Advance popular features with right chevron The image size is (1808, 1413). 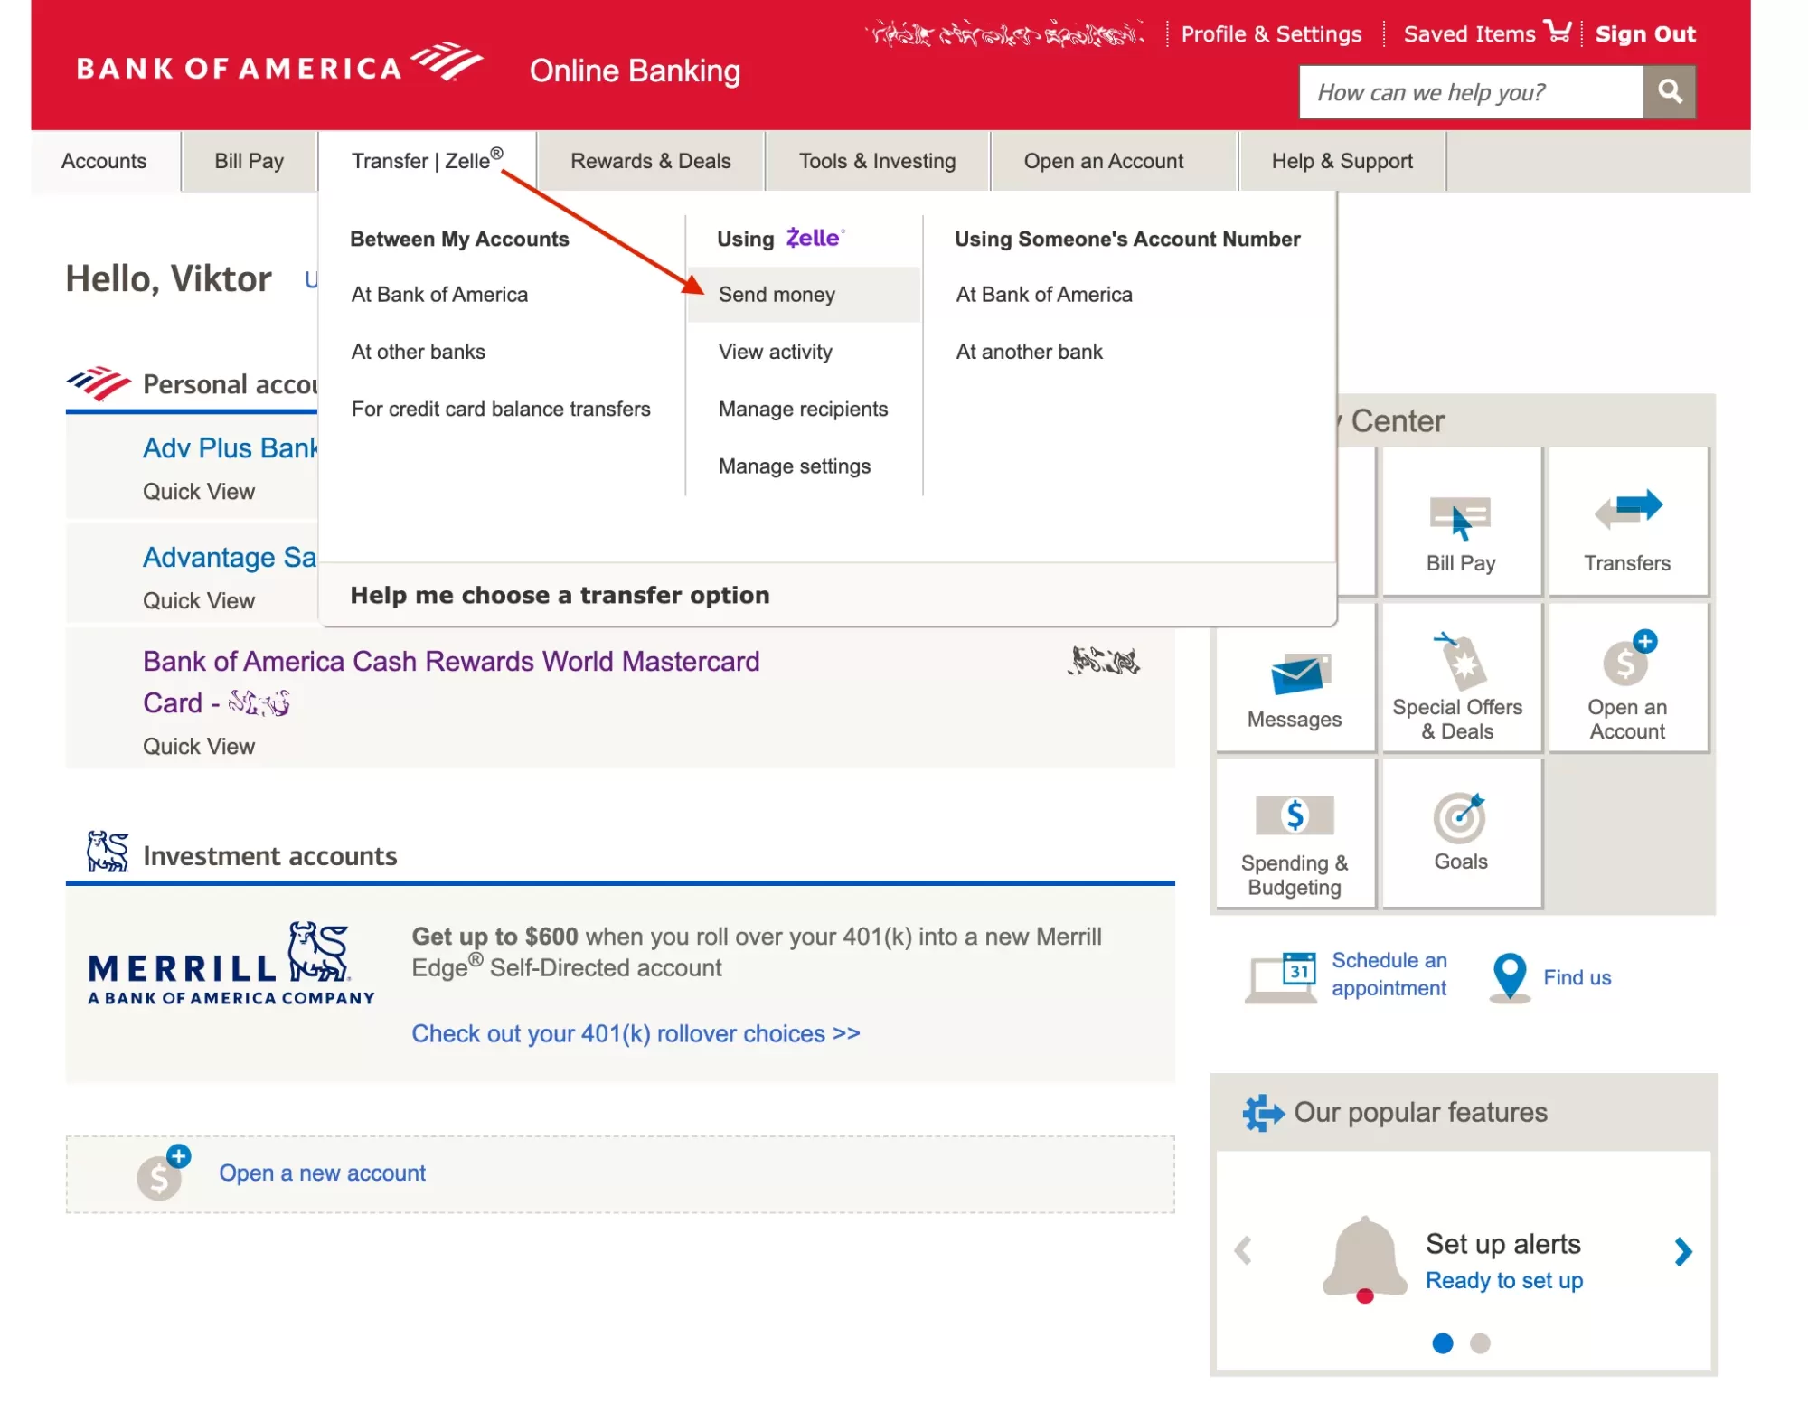(1682, 1251)
